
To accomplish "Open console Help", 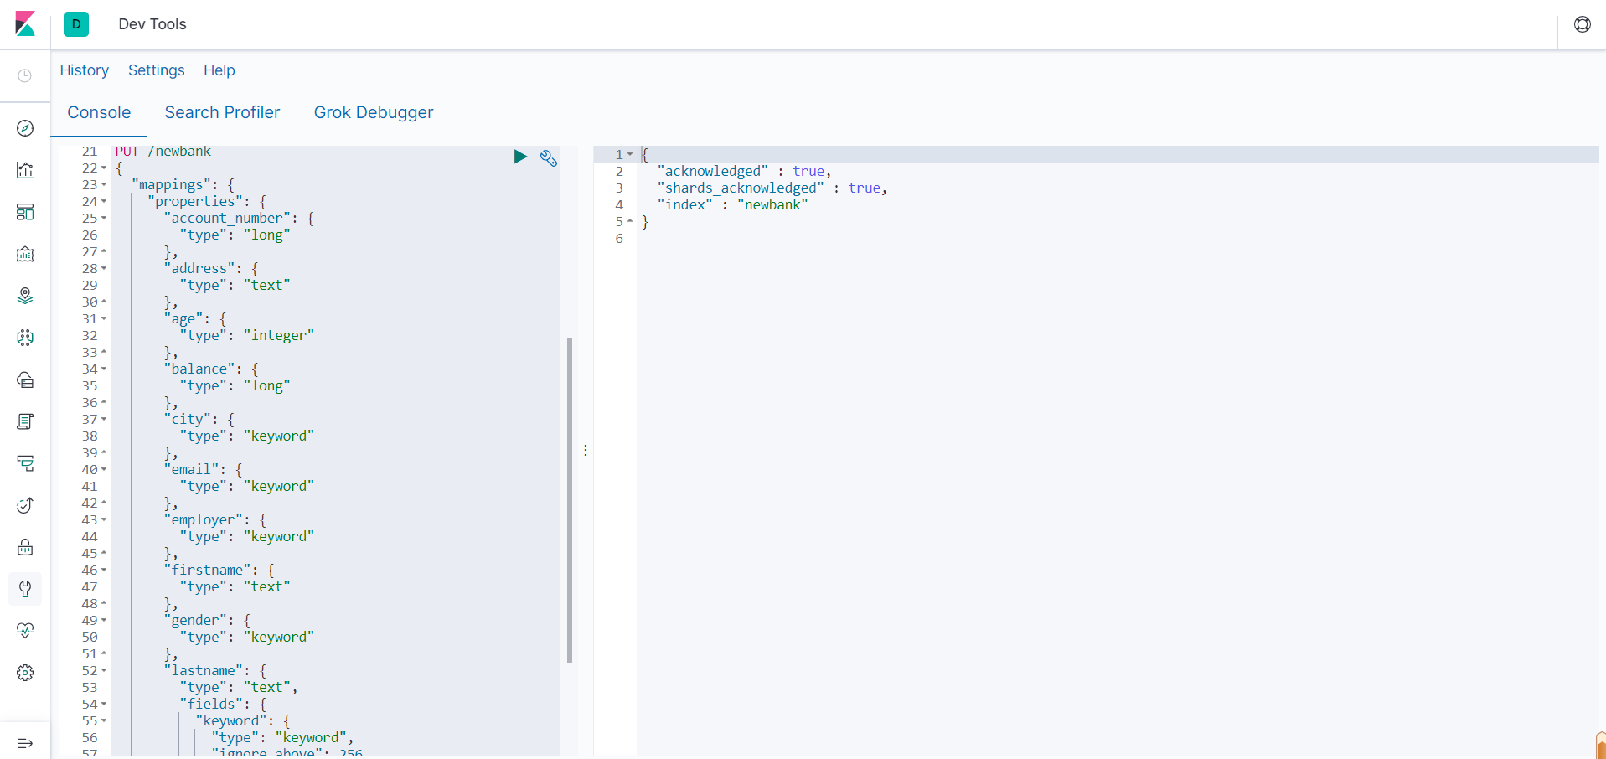I will [219, 70].
